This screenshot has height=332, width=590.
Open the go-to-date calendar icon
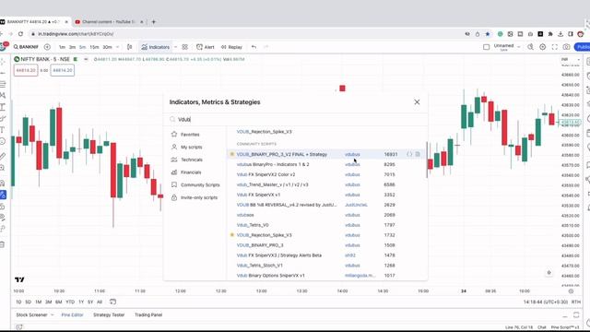coord(112,302)
